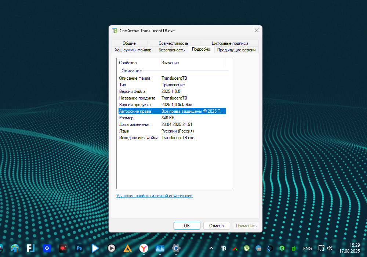Click the Описание group heading
The image size is (367, 257).
[x=131, y=71]
